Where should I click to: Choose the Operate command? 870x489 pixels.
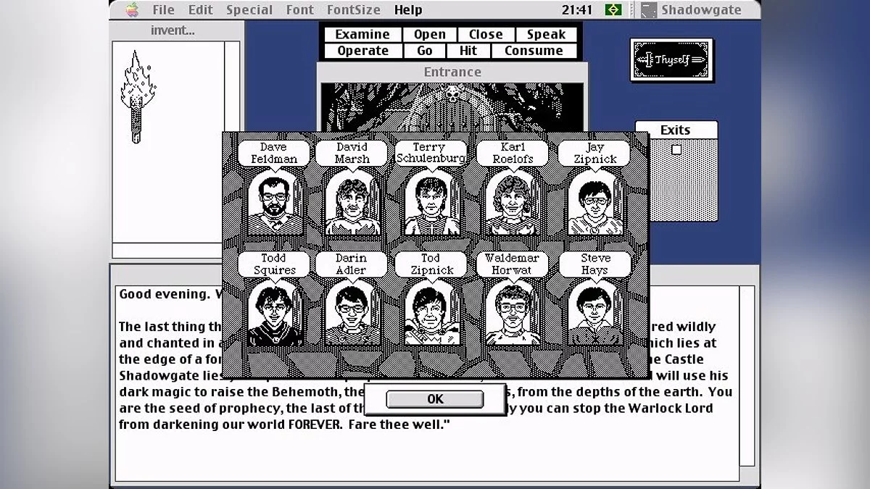(362, 51)
